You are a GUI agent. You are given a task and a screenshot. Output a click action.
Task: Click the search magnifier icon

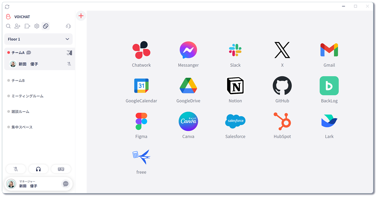point(8,26)
